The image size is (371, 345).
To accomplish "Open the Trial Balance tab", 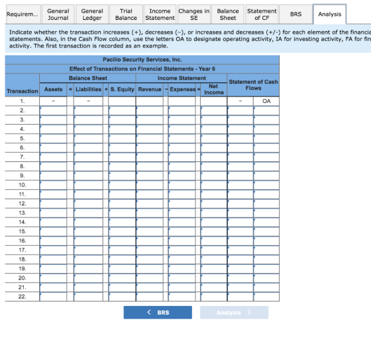I will point(126,14).
